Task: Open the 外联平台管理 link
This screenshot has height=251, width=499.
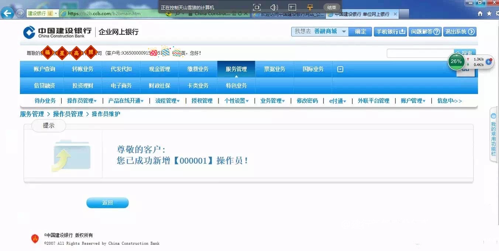Action: [x=374, y=101]
